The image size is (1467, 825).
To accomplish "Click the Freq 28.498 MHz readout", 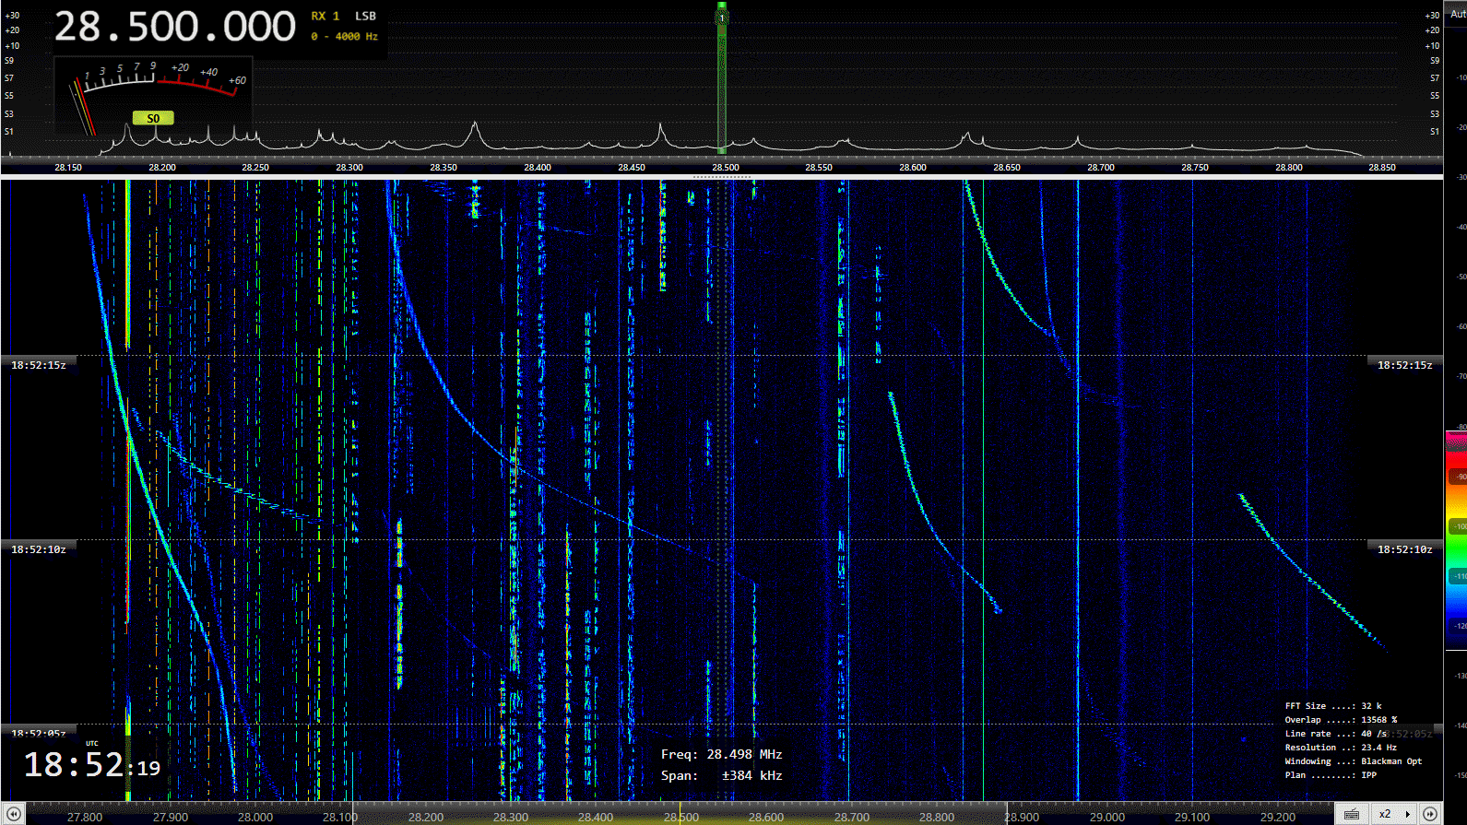I will 721,754.
